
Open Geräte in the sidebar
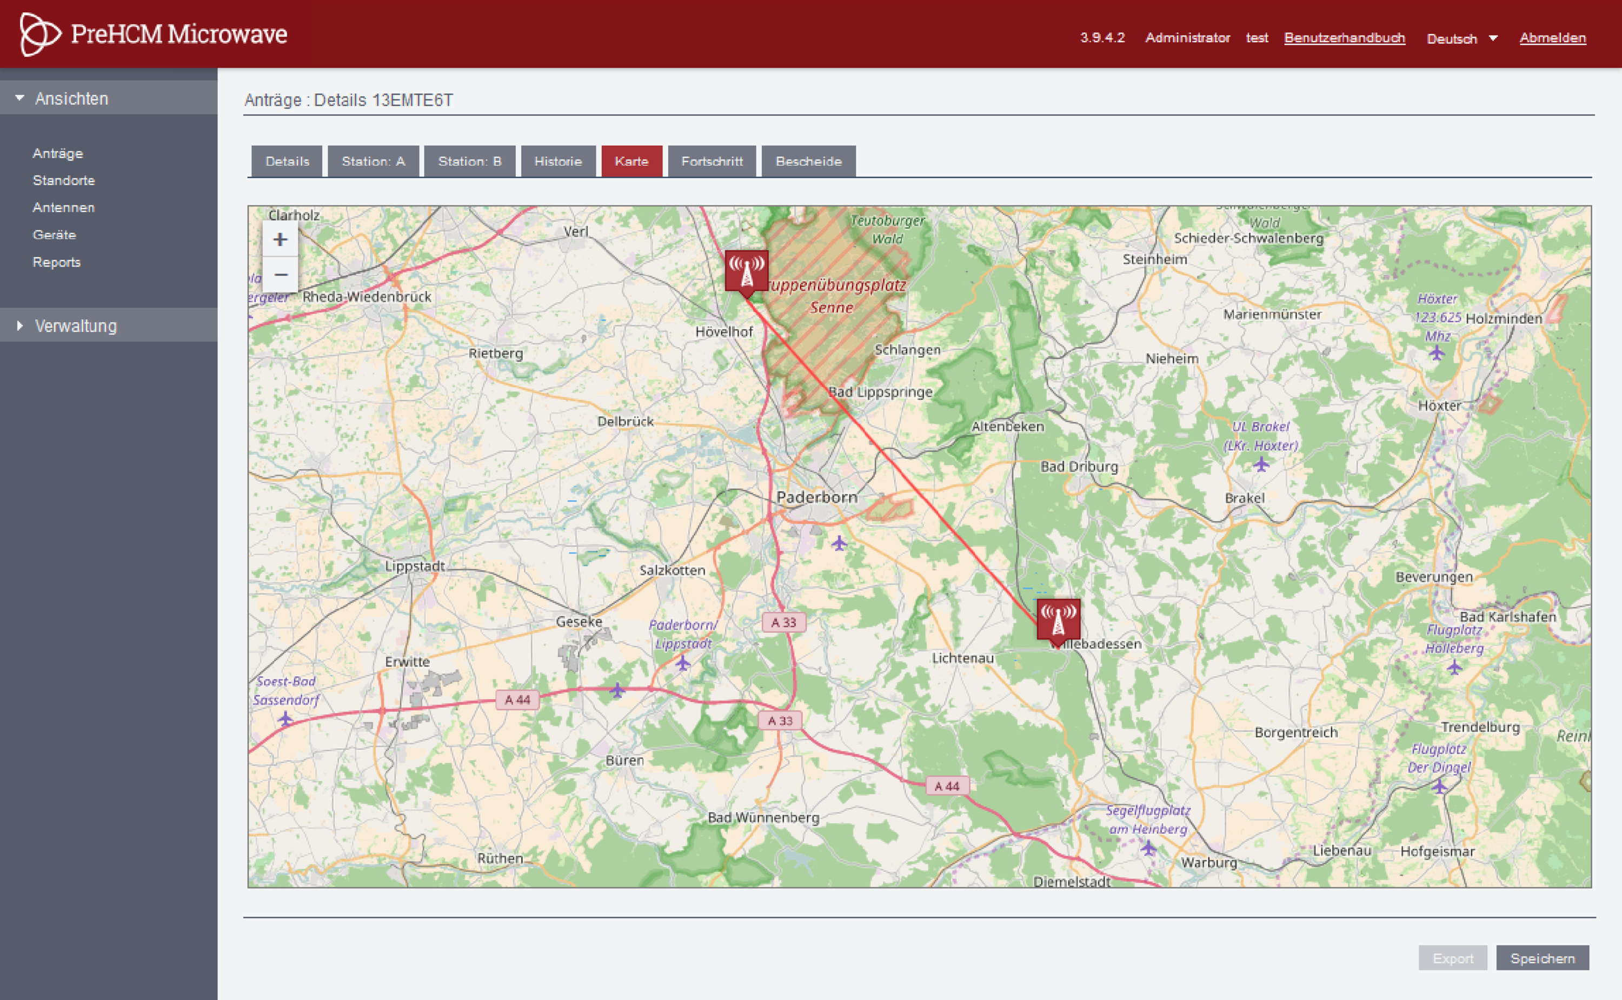[x=54, y=235]
